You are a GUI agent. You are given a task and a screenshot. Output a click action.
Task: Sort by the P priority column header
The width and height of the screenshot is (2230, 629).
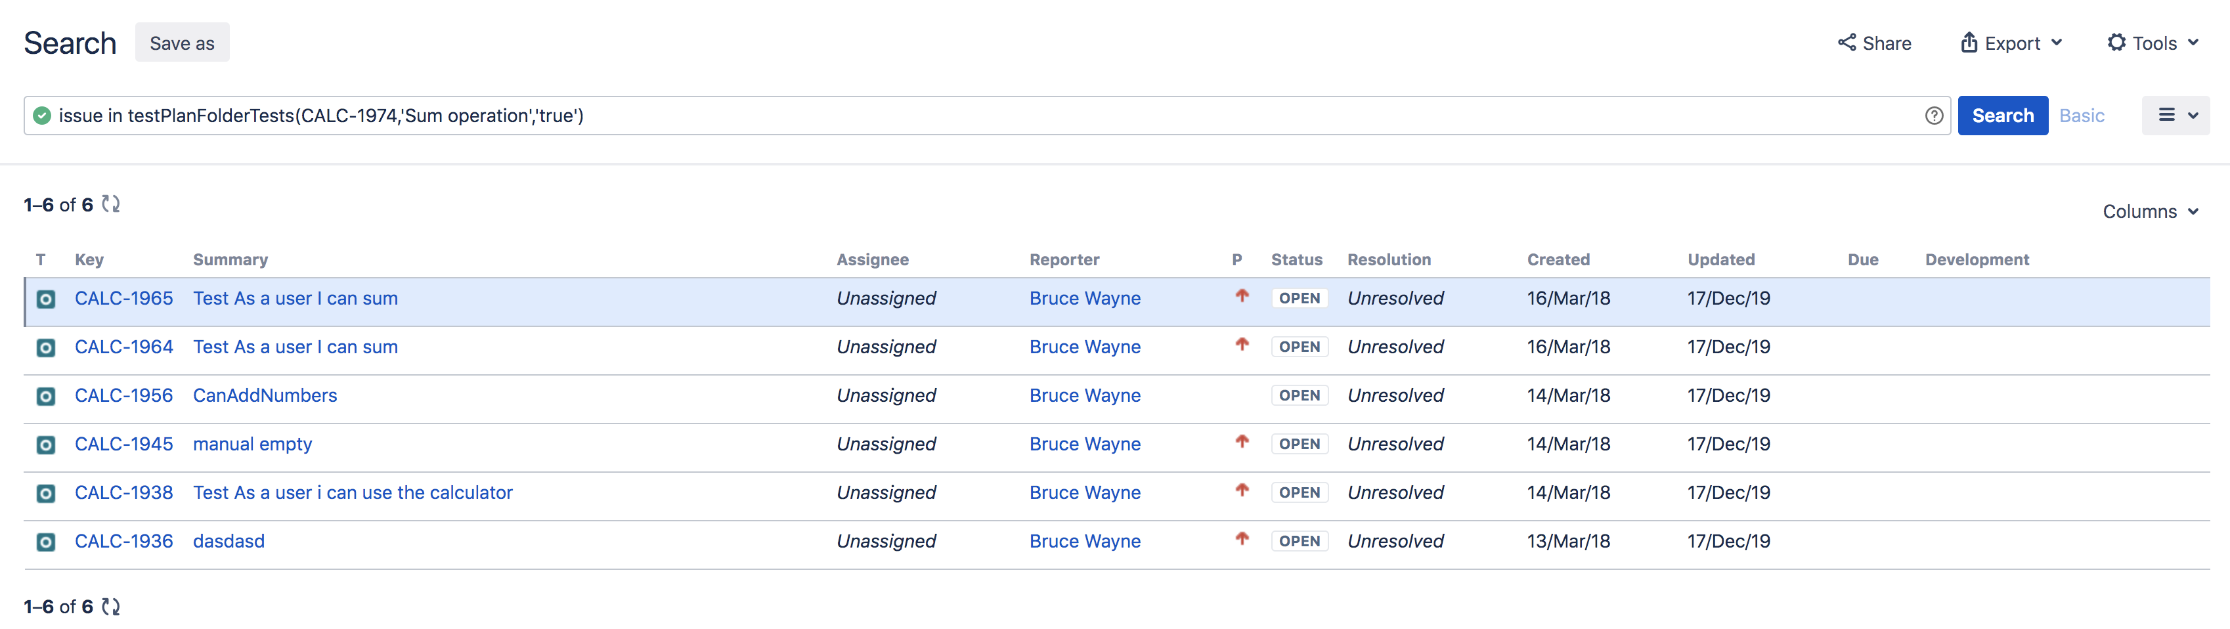[1237, 259]
